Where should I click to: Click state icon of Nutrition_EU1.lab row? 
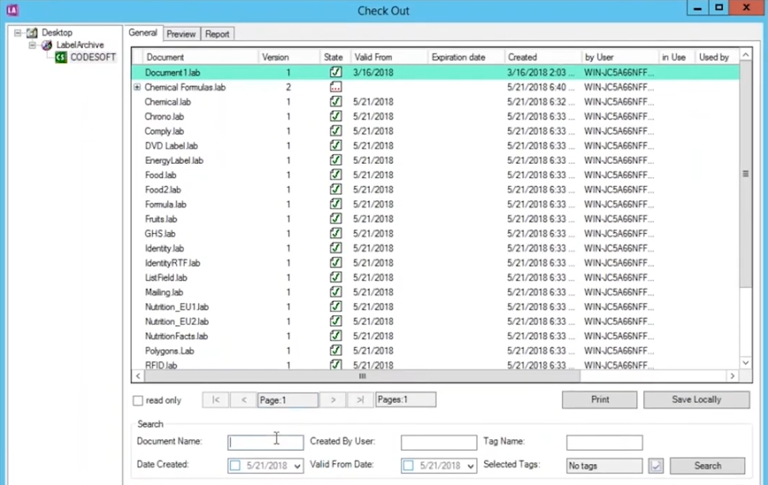pos(336,307)
